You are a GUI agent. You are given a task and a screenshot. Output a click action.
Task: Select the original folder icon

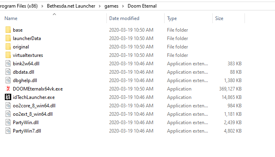(x=8, y=46)
